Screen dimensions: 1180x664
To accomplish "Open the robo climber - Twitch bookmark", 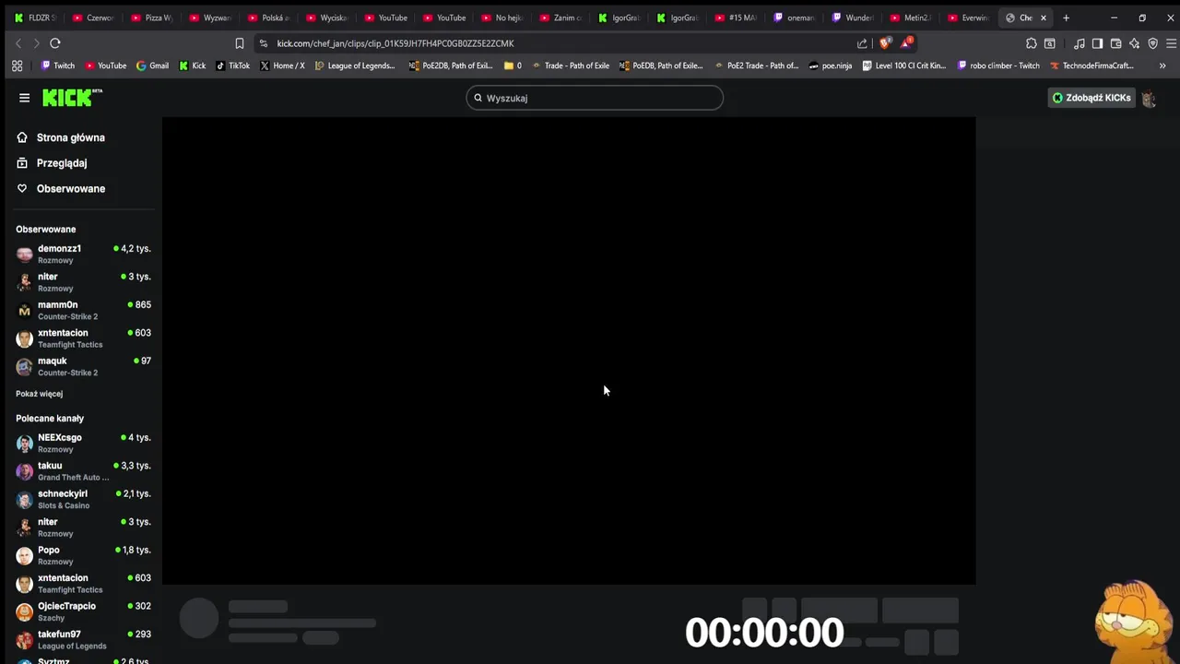I will click(998, 65).
